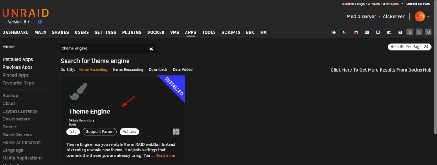
Task: Open Favourite Repo in sidebar
Action: coord(18,83)
